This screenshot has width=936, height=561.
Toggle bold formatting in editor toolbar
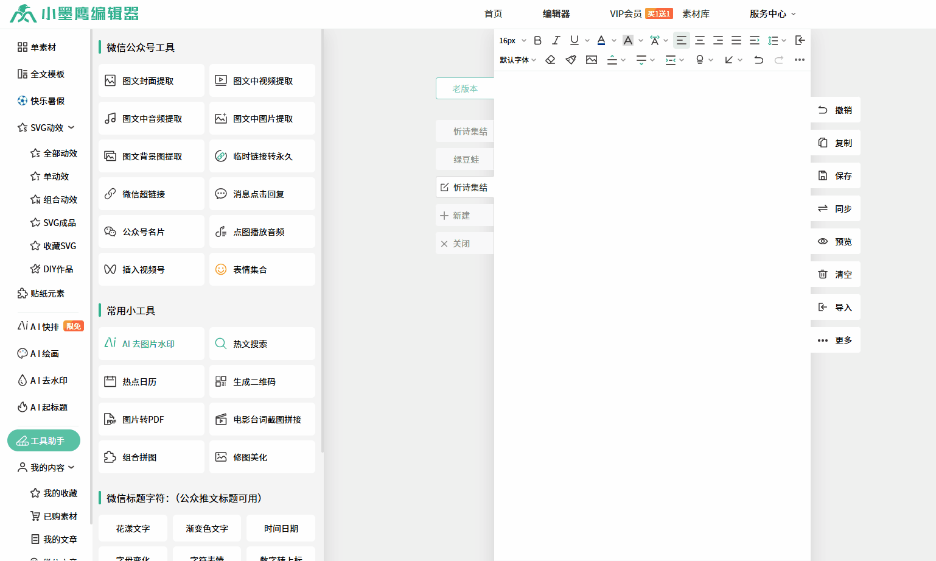point(537,40)
